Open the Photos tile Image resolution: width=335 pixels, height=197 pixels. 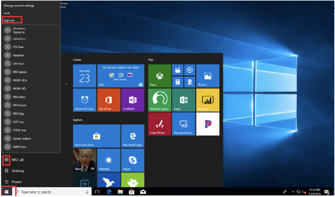tap(207, 76)
